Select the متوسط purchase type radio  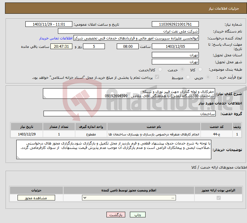pos(188,77)
